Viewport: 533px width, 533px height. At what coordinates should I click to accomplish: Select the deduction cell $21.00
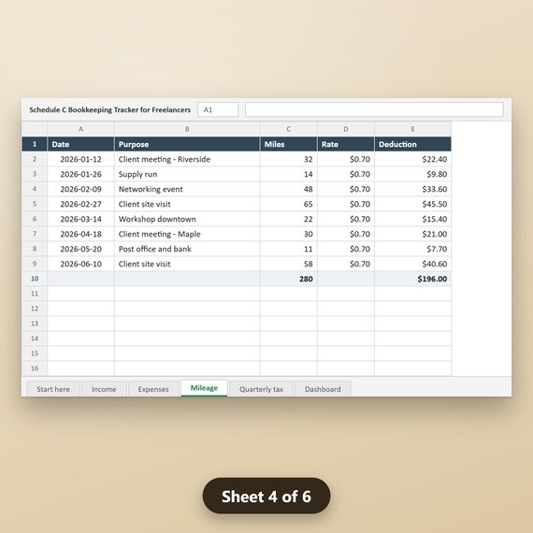[412, 234]
